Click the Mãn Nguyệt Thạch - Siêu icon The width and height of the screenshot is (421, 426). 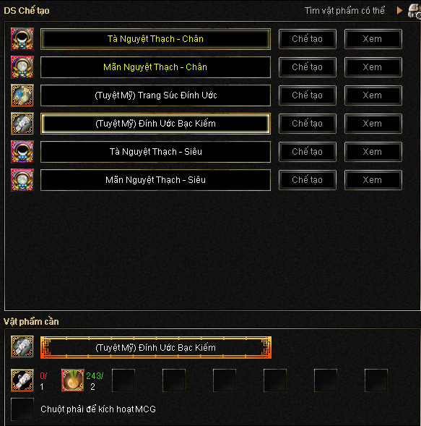22,180
